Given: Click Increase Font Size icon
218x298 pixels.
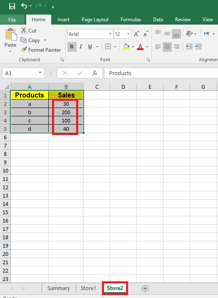Looking at the screenshot, I should [136, 34].
